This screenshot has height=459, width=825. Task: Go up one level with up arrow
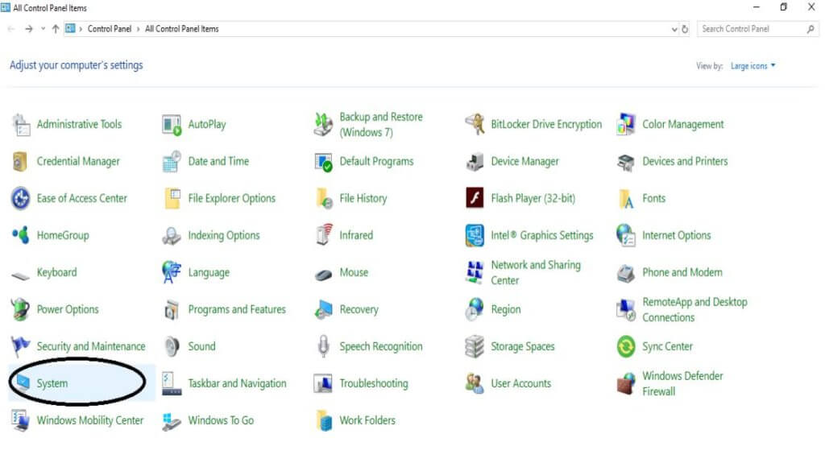(56, 29)
